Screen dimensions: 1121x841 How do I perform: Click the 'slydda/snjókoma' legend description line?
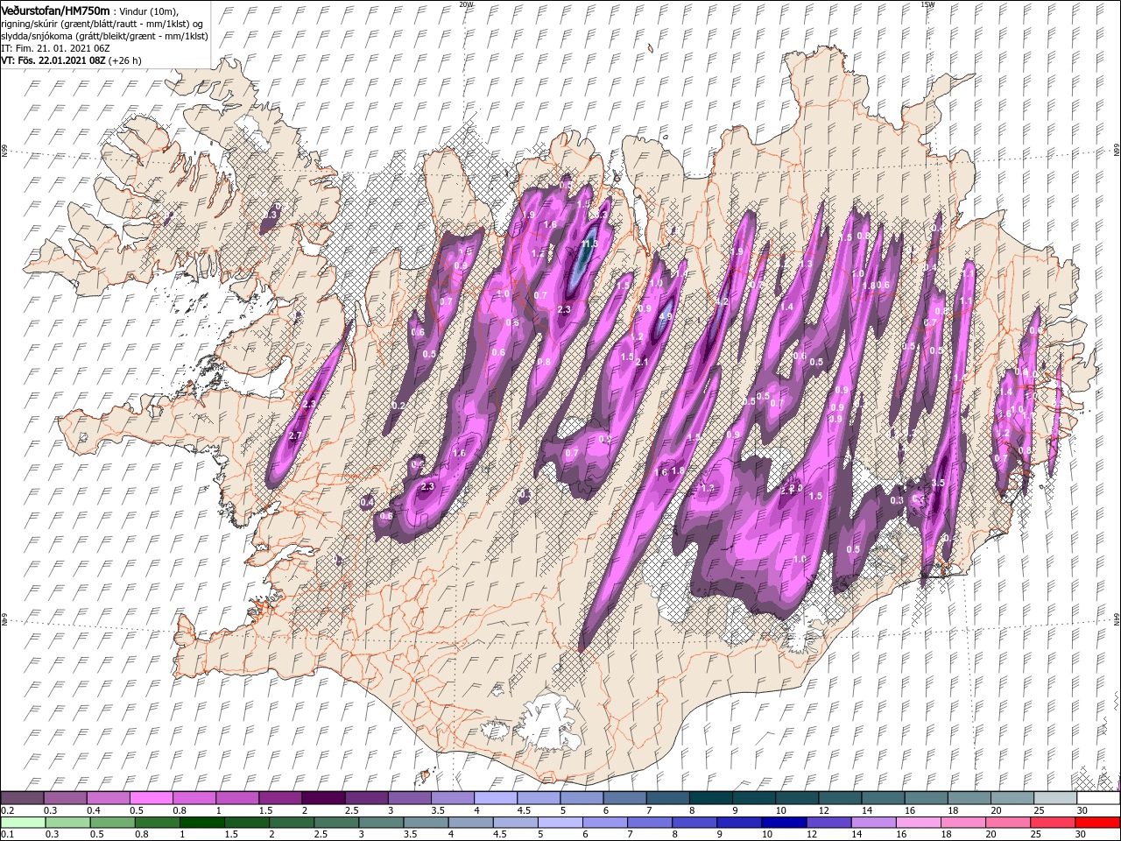pos(104,36)
